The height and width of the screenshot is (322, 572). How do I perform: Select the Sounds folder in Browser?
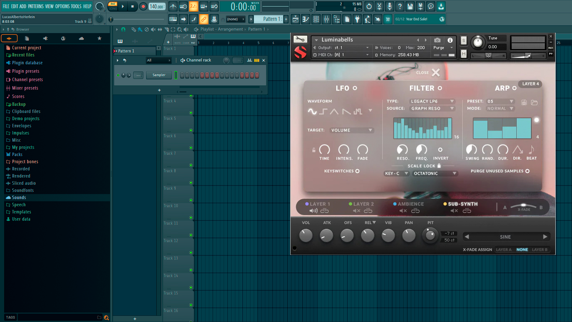tap(19, 197)
